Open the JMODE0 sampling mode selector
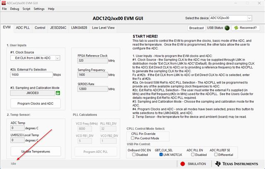 click(x=33, y=93)
